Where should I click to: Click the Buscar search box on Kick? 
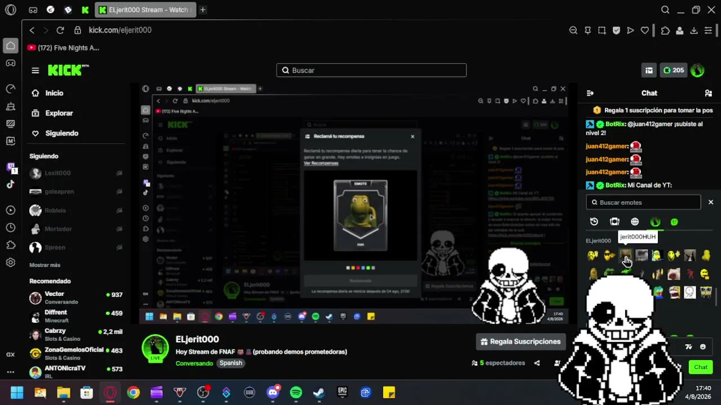[371, 70]
